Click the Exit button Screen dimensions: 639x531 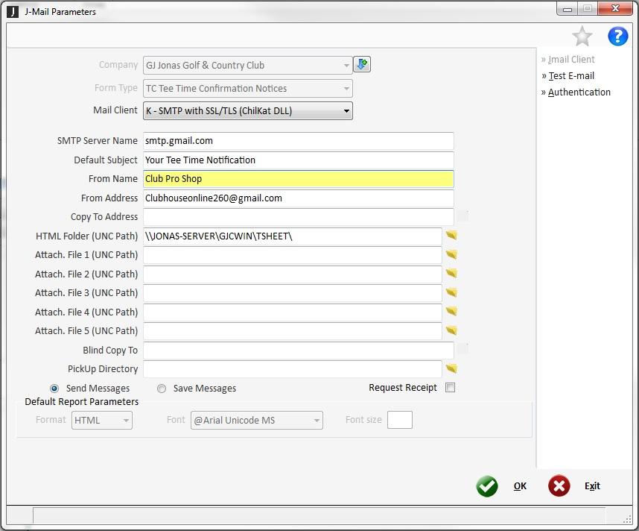pyautogui.click(x=574, y=486)
